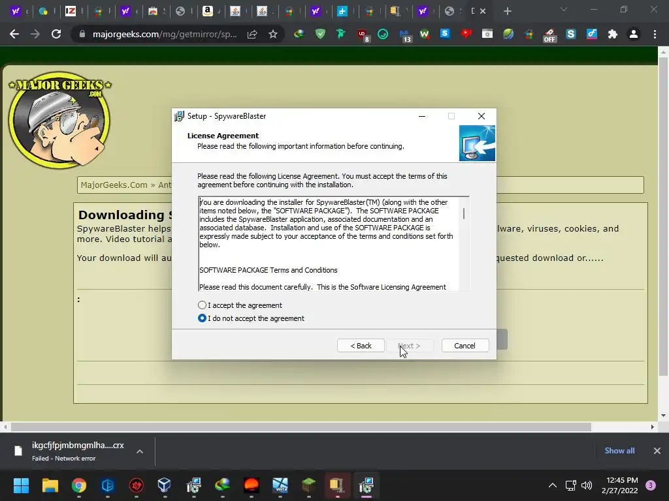Cancel the SpywareBlaster setup
The image size is (669, 501).
point(465,346)
